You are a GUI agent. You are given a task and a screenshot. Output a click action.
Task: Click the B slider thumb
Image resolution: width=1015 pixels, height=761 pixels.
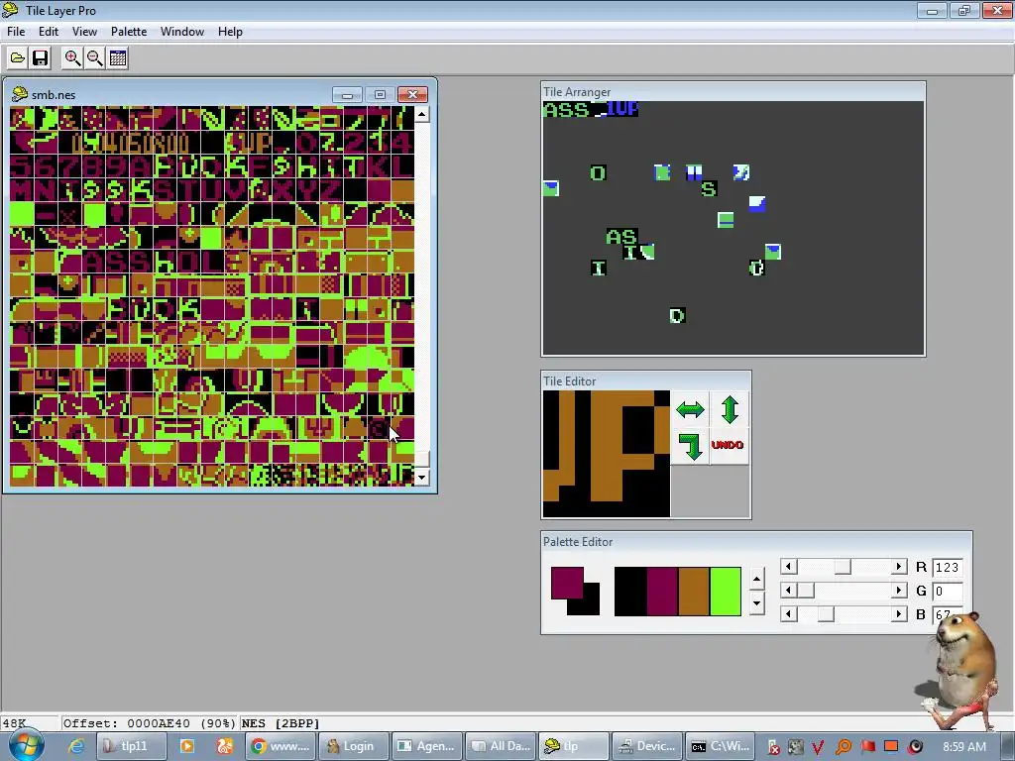point(826,613)
